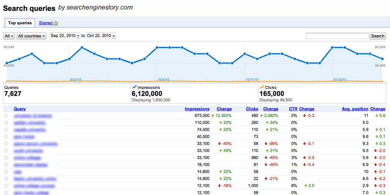Sort table by CTR column

[x=293, y=109]
